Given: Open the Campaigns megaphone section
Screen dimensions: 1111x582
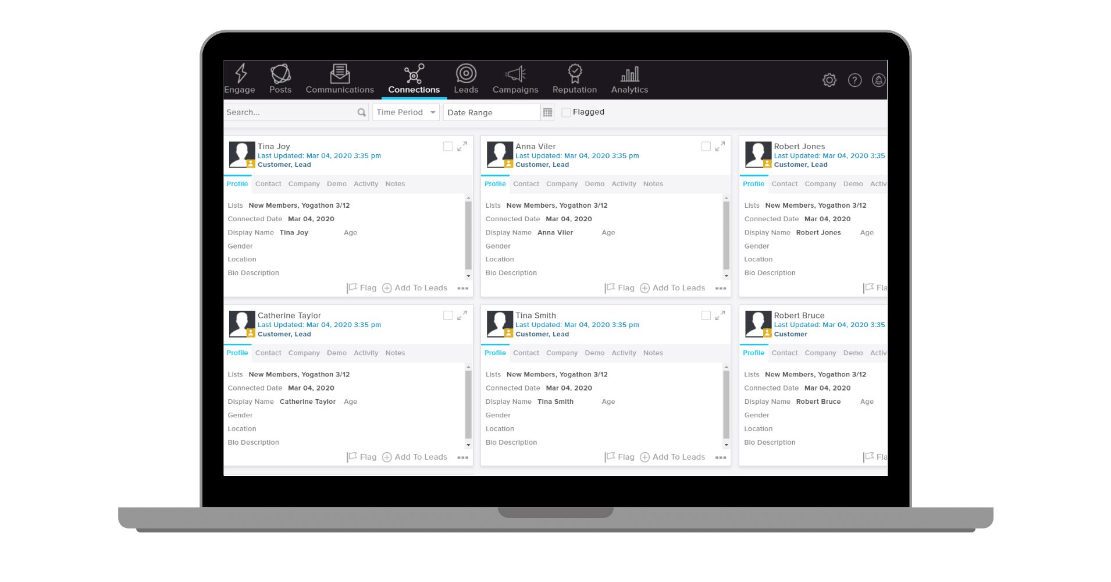Looking at the screenshot, I should 515,79.
